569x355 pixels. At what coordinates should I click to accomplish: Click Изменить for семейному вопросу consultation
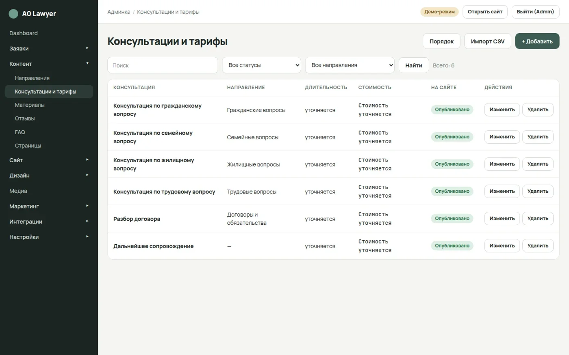coord(502,137)
